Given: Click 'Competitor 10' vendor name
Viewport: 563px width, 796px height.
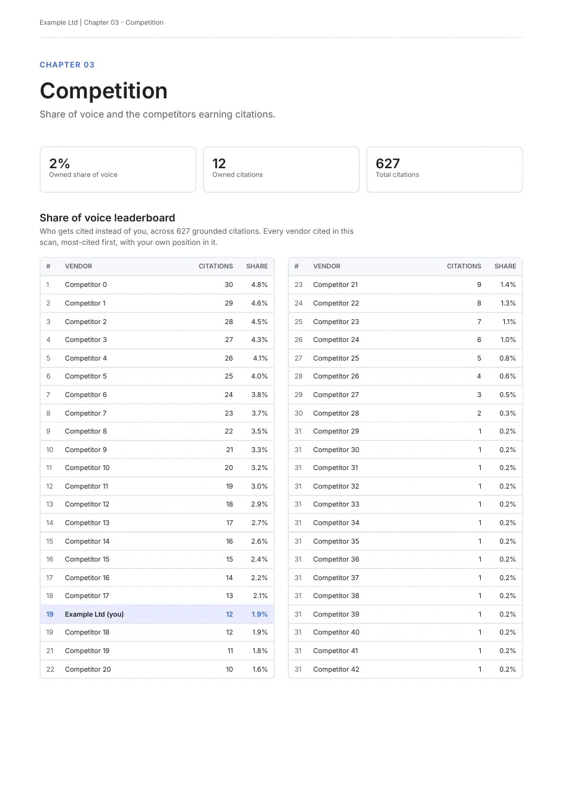Looking at the screenshot, I should 87,468.
